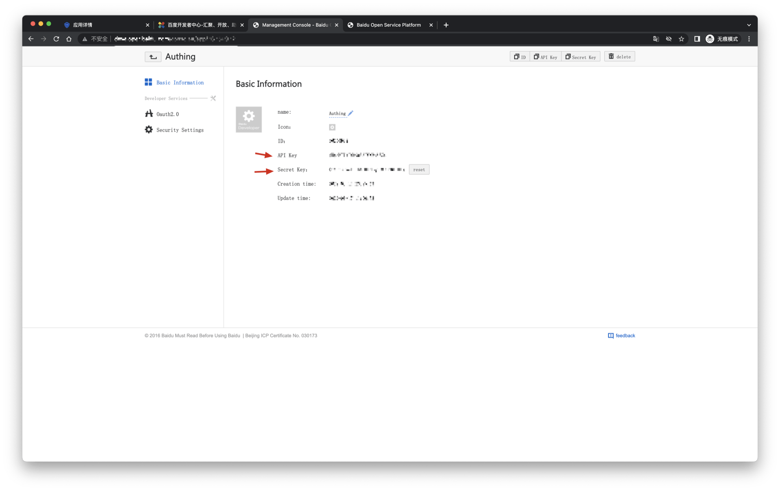Open Security Settings using the gear icon
The image size is (780, 491).
pyautogui.click(x=149, y=129)
